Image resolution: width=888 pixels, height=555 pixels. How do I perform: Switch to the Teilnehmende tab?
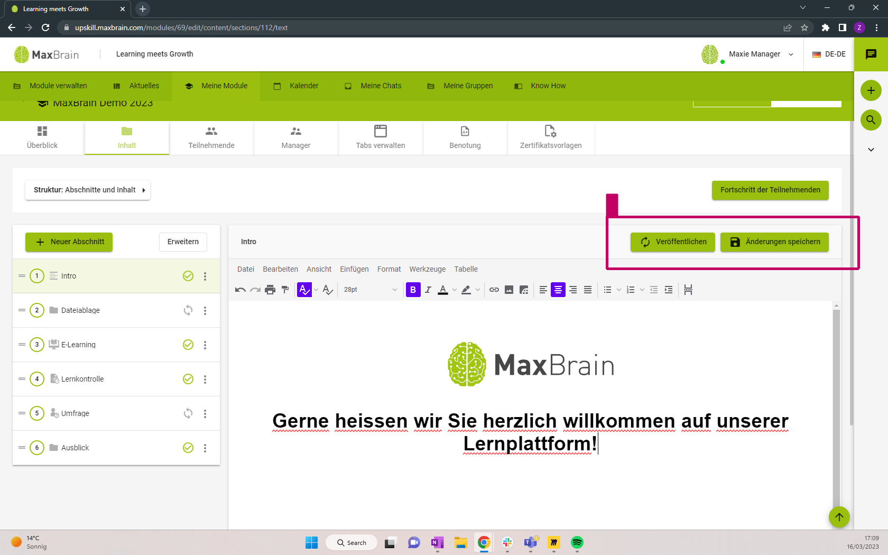[x=211, y=138]
